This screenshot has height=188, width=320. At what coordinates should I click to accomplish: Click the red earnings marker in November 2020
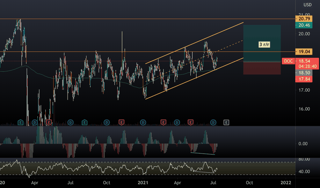[122, 122]
